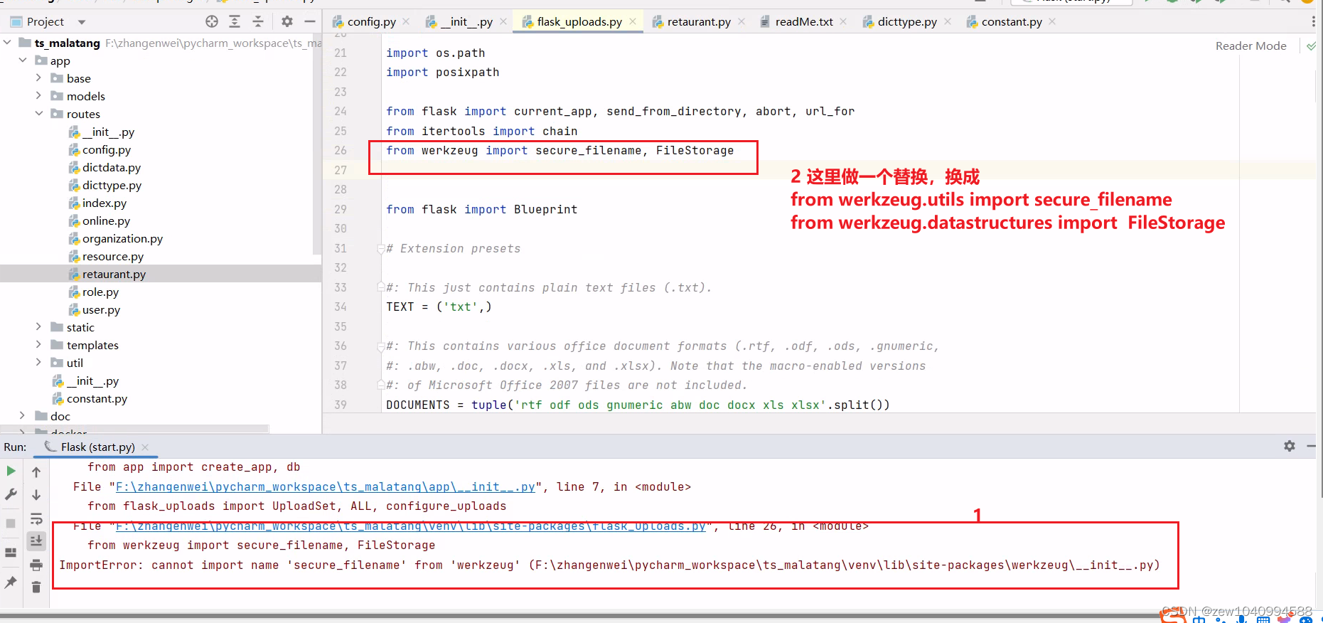Viewport: 1323px width, 623px height.
Task: Open Project panel gear settings
Action: click(287, 21)
